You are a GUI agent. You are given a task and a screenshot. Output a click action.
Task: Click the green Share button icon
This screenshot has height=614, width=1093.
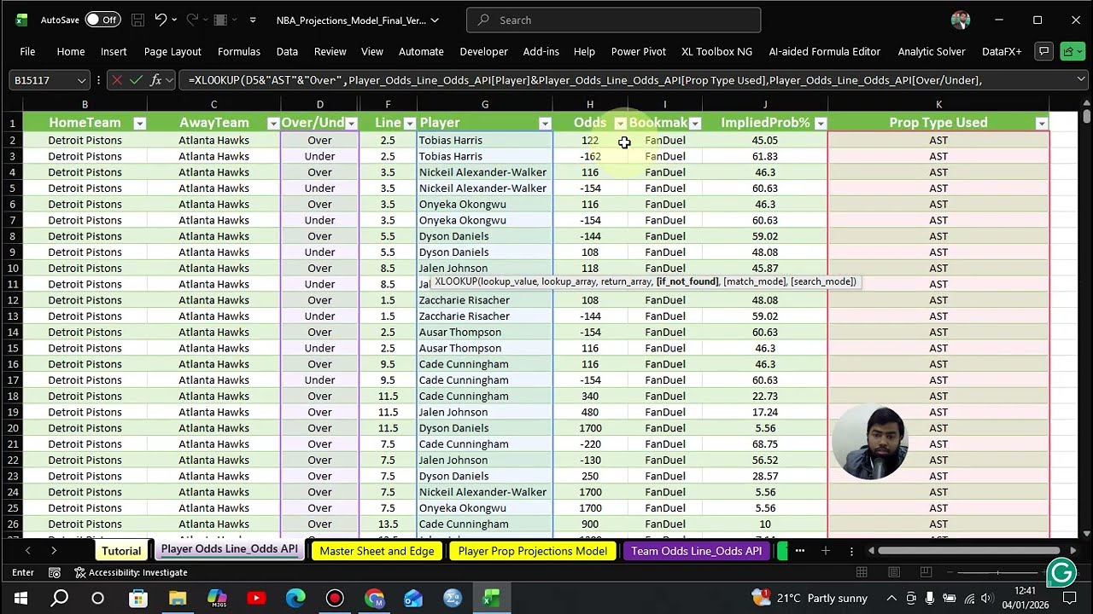click(x=1072, y=51)
